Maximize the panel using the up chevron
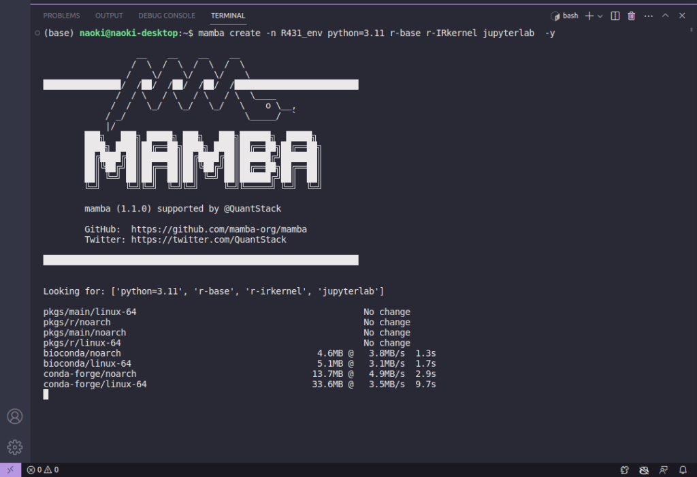This screenshot has height=477, width=697. 666,16
